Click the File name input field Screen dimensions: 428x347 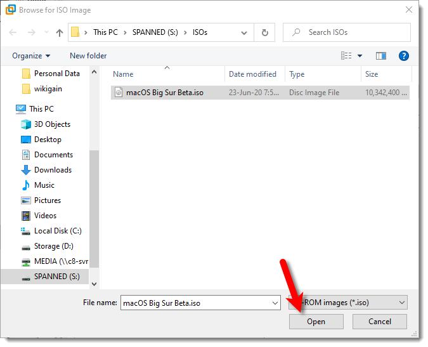click(x=200, y=303)
